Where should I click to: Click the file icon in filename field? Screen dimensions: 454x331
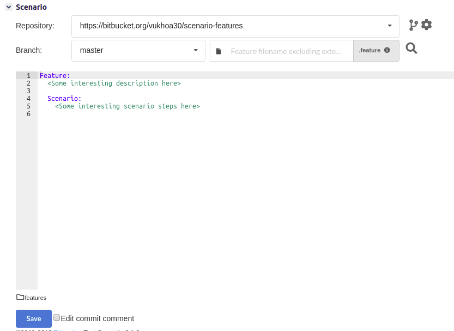(219, 51)
